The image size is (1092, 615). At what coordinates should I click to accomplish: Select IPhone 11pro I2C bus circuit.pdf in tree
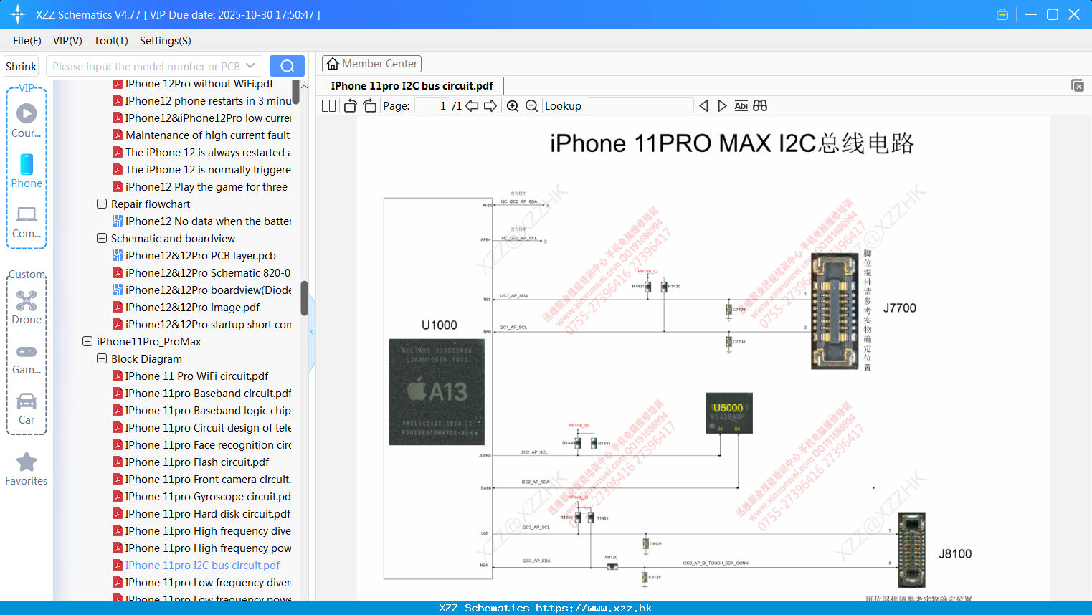[x=196, y=565]
